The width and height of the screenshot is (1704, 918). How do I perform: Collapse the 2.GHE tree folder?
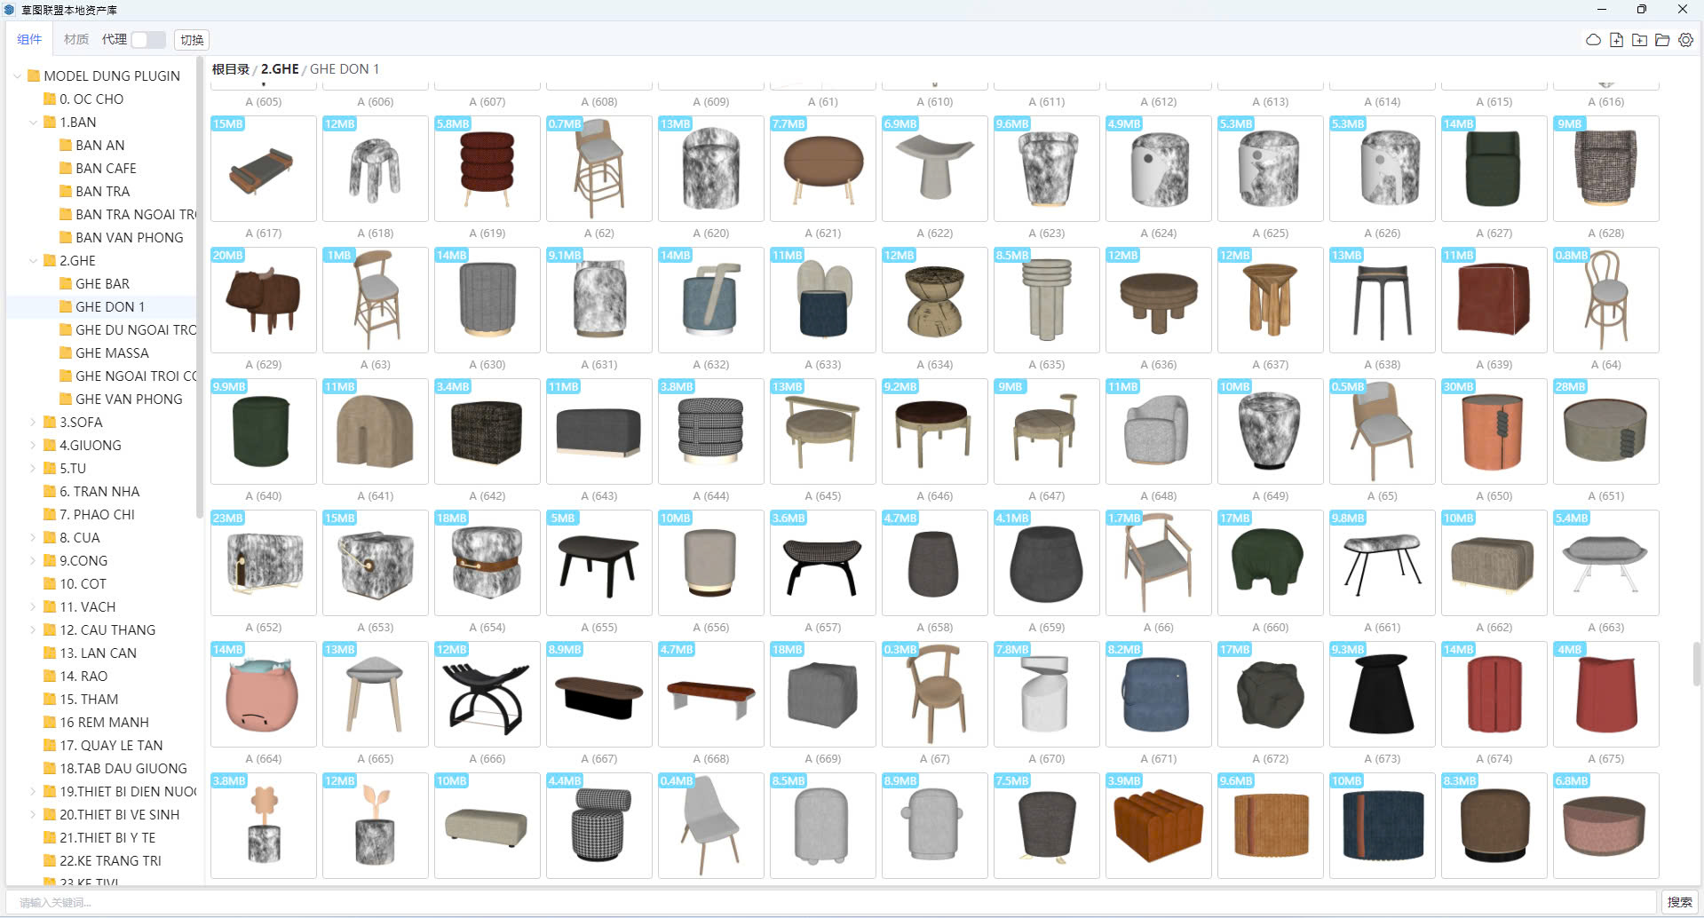34,261
